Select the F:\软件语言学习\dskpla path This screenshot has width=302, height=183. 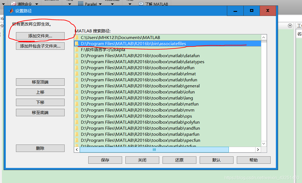pos(168,50)
